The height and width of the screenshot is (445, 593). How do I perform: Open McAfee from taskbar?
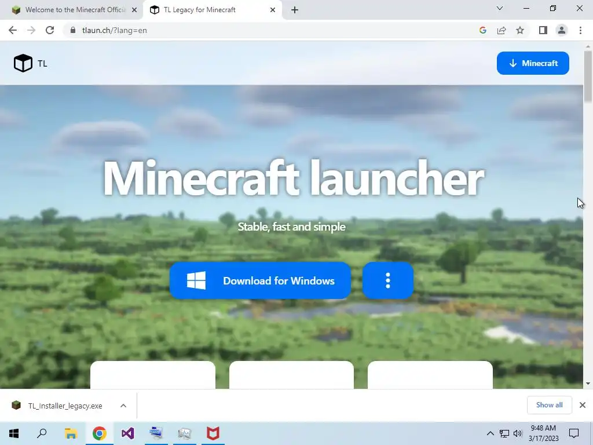pos(213,433)
